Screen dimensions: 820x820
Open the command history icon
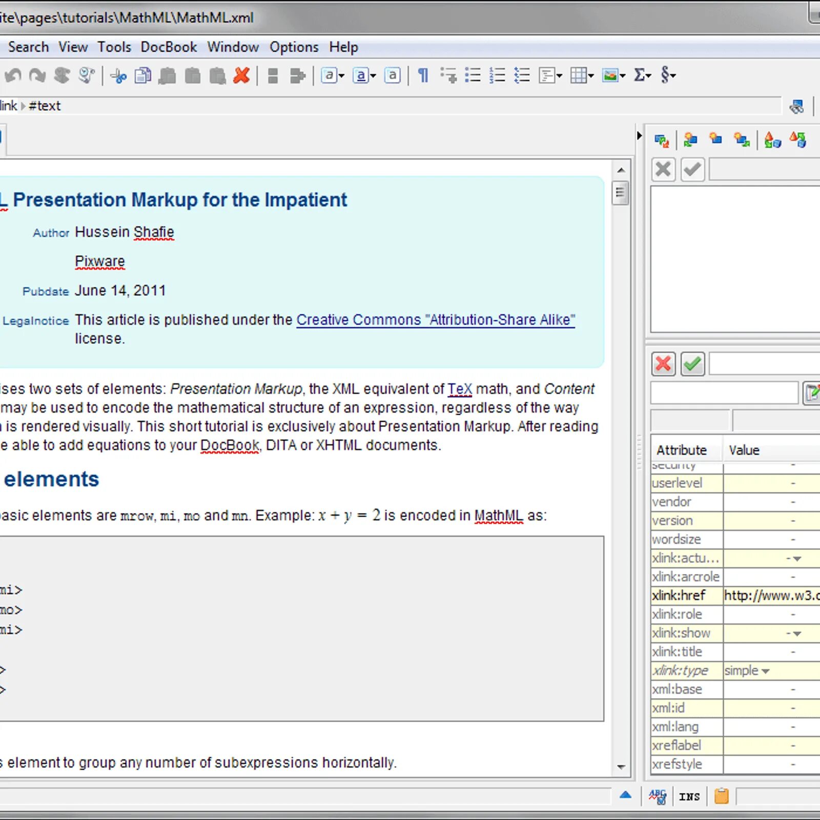pos(87,76)
